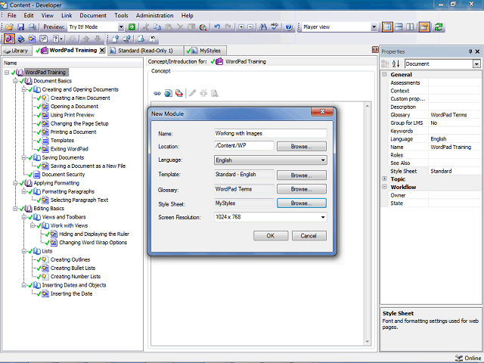
Task: Click the Concept pane vertical scrollbar
Action: pos(368,224)
